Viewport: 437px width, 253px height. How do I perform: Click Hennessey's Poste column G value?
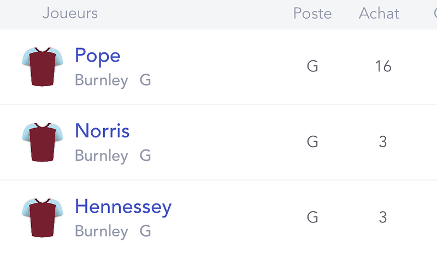(312, 218)
